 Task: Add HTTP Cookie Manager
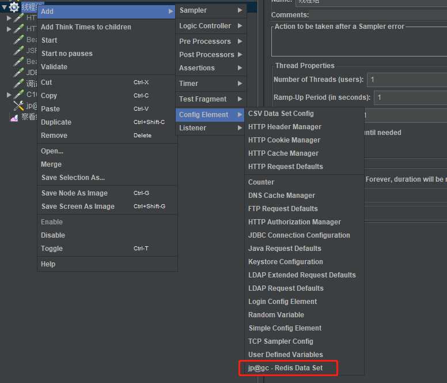tap(305, 140)
